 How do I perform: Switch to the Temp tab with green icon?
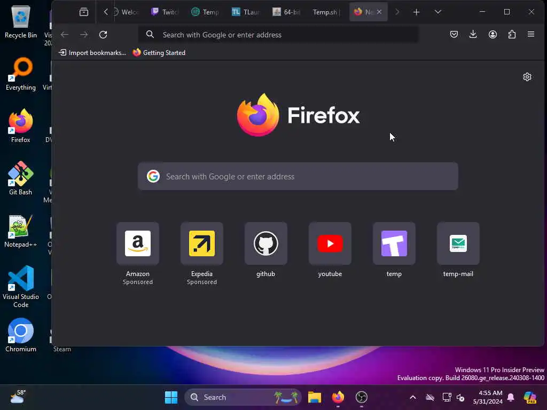point(206,12)
